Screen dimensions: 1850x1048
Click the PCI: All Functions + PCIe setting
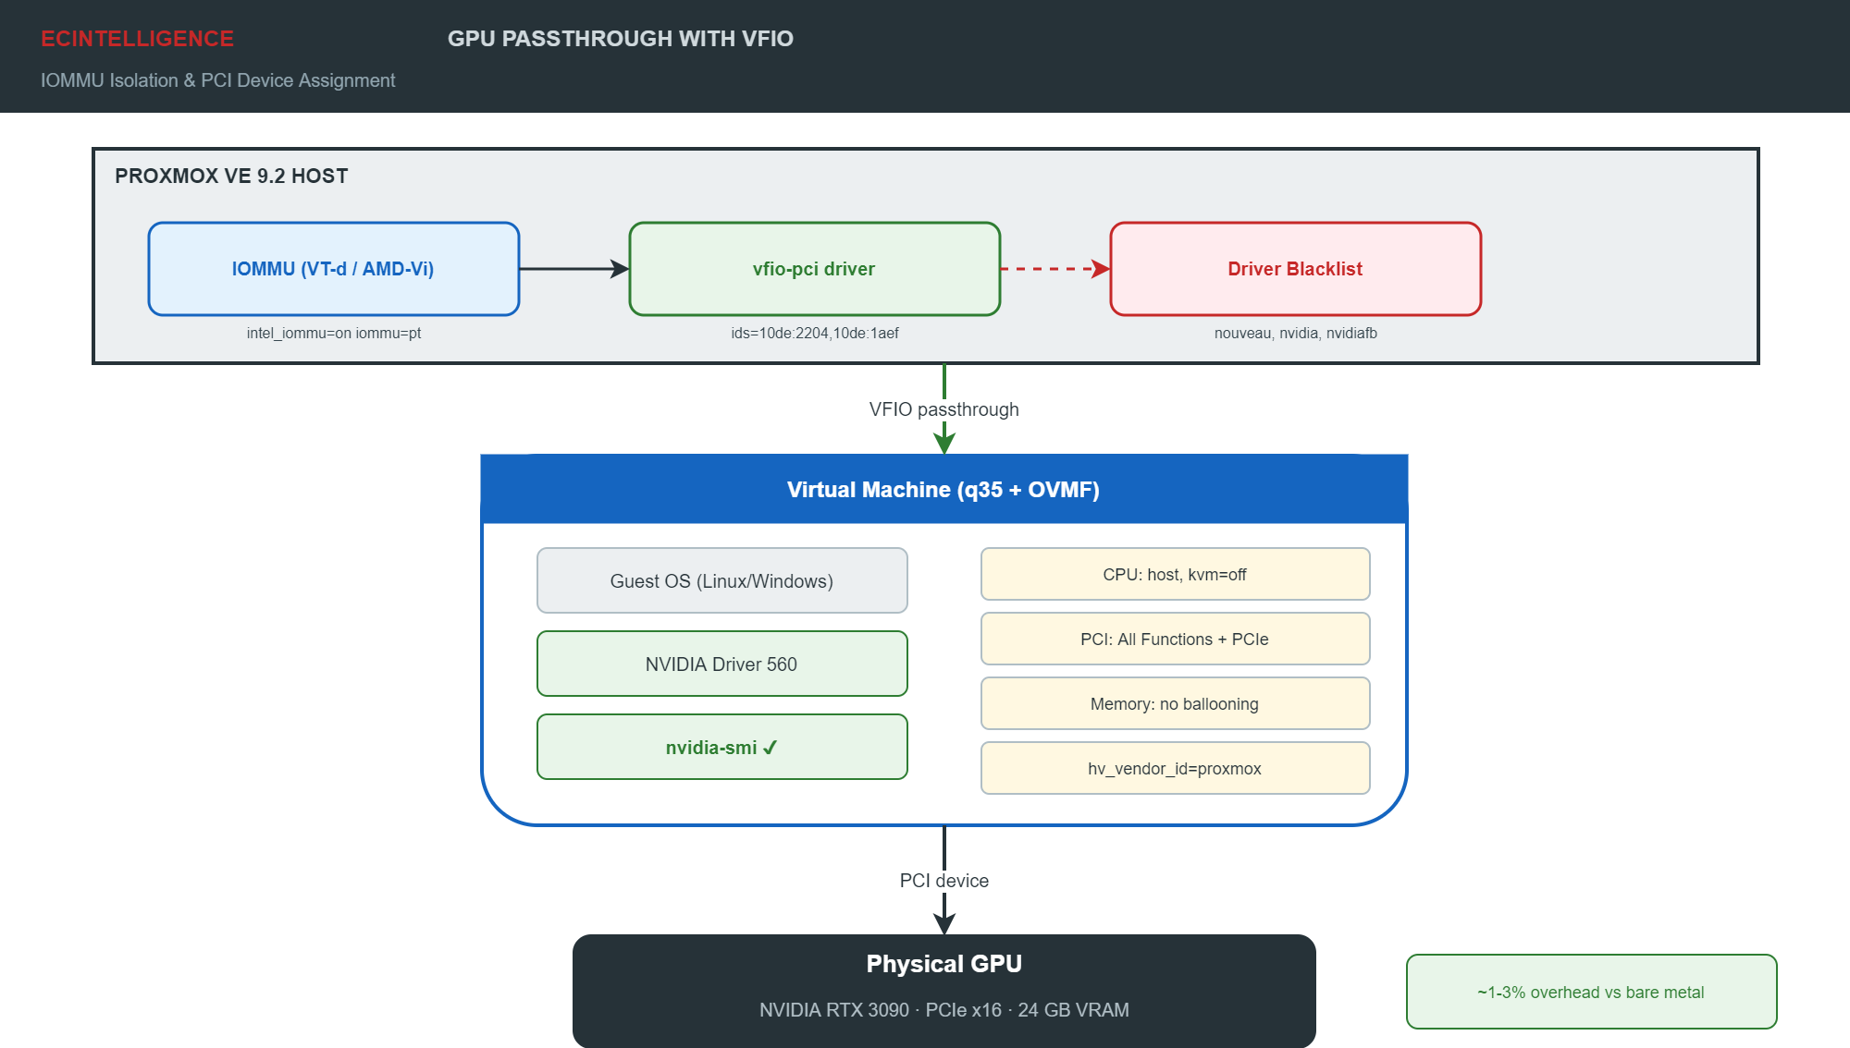click(1176, 639)
